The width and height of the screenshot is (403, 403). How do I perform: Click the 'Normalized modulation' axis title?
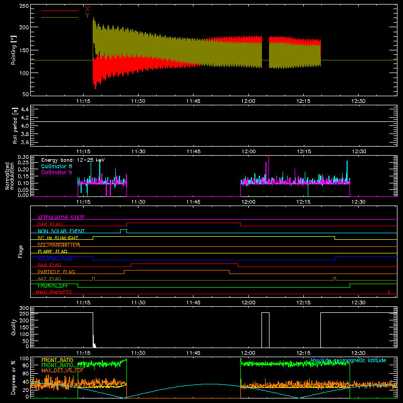[10, 176]
